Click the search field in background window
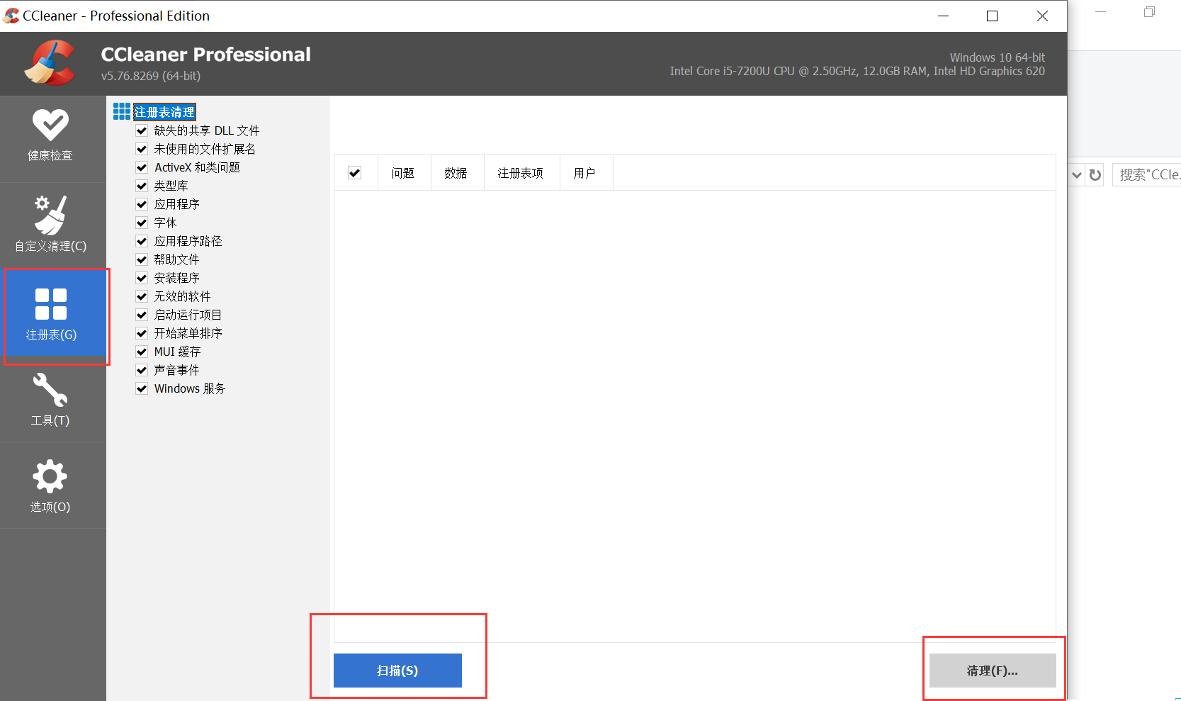 coord(1147,174)
